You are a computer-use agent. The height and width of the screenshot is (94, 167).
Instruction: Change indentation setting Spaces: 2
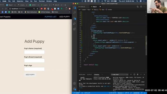[121, 93]
